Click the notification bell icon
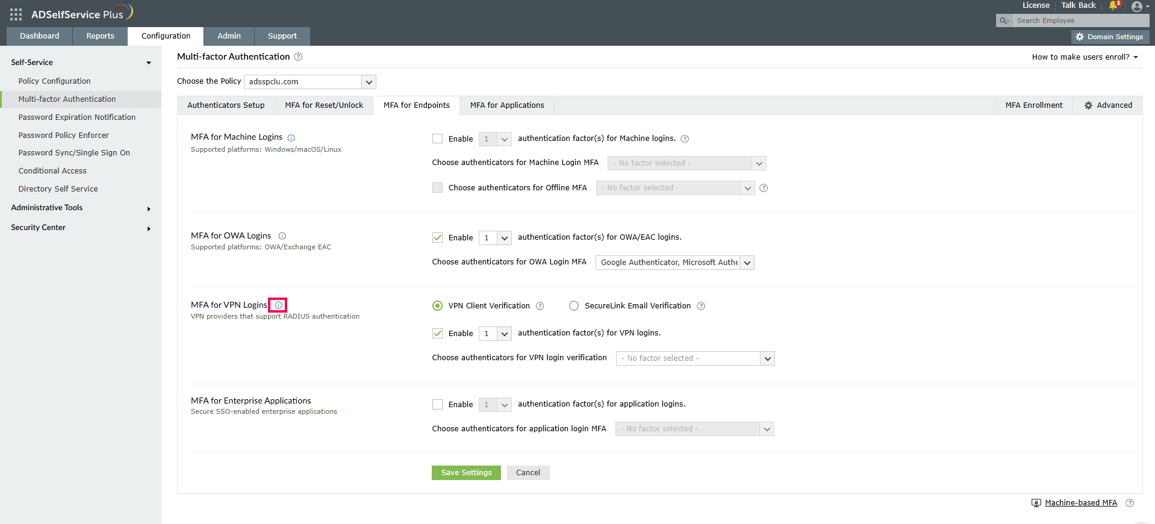Image resolution: width=1155 pixels, height=524 pixels. pos(1113,6)
